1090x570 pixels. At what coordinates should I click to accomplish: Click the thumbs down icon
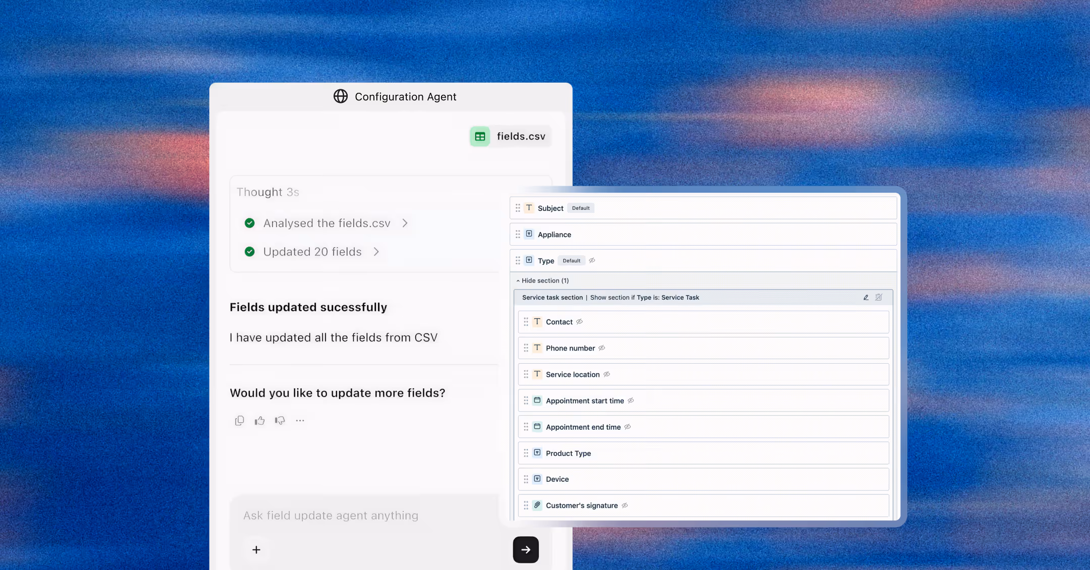pyautogui.click(x=280, y=421)
